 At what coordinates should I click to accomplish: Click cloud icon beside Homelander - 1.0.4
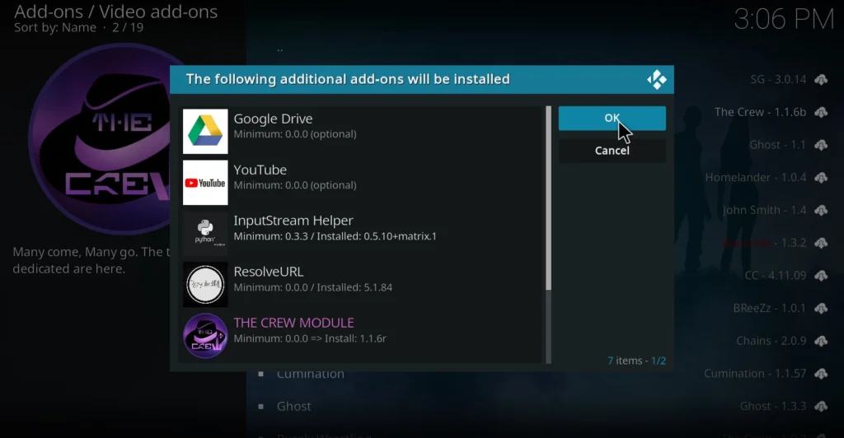click(x=821, y=178)
